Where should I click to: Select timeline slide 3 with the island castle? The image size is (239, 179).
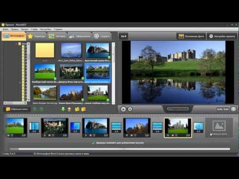tap(96, 128)
